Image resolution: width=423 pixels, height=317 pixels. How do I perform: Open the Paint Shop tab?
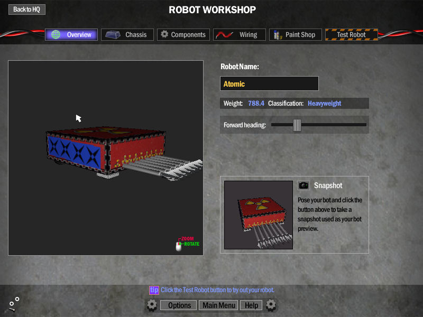296,34
